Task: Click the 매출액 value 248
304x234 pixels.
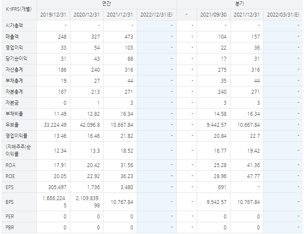Action: (x=62, y=37)
